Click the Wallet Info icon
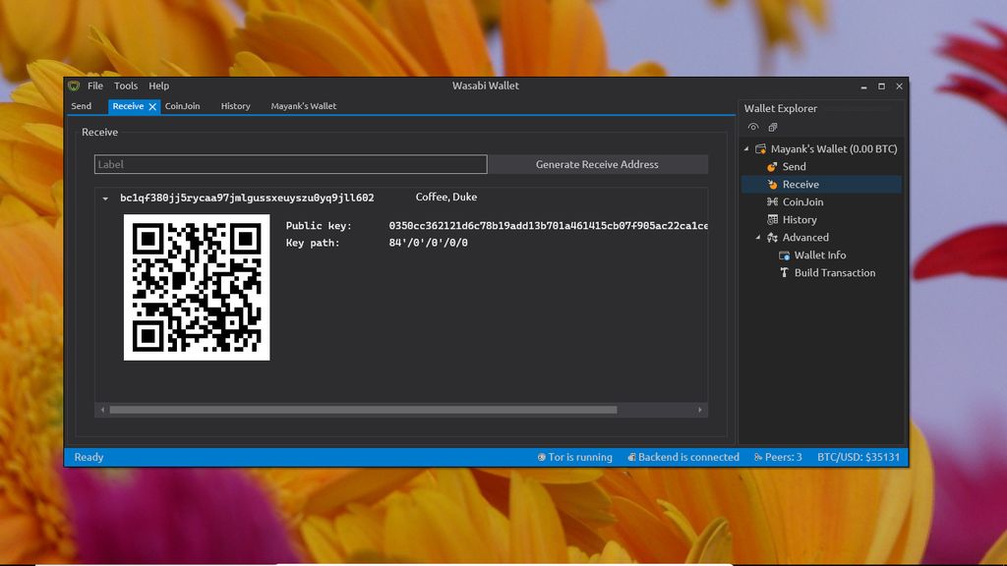This screenshot has height=566, width=1007. (785, 255)
